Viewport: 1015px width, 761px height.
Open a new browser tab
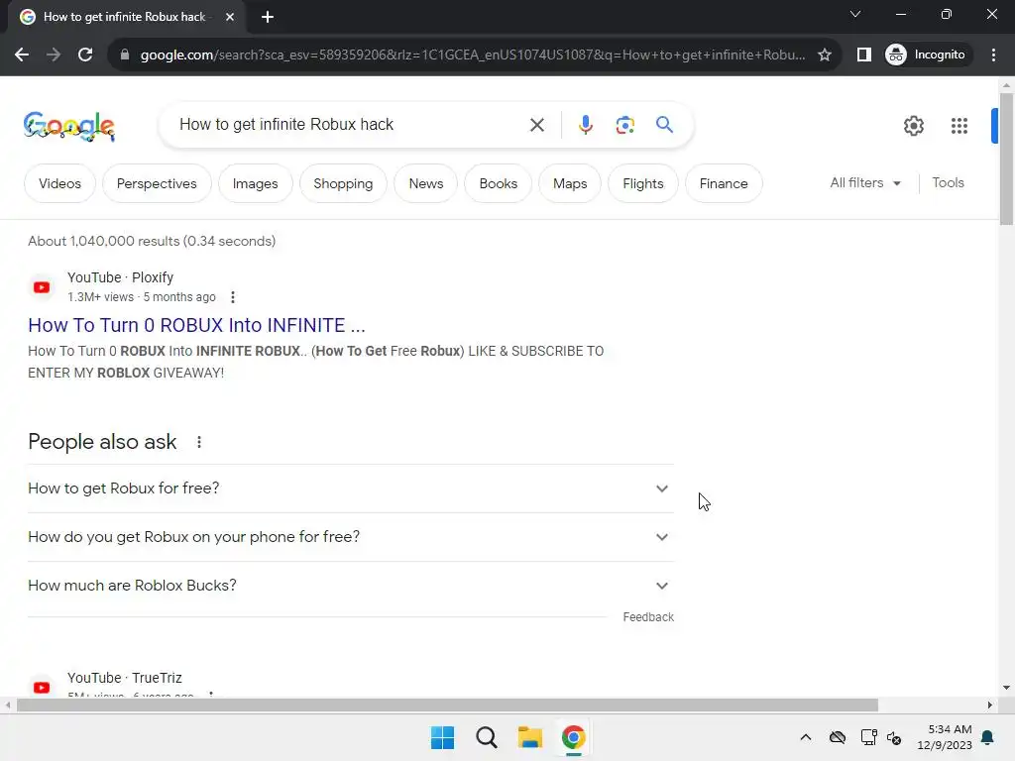(268, 17)
